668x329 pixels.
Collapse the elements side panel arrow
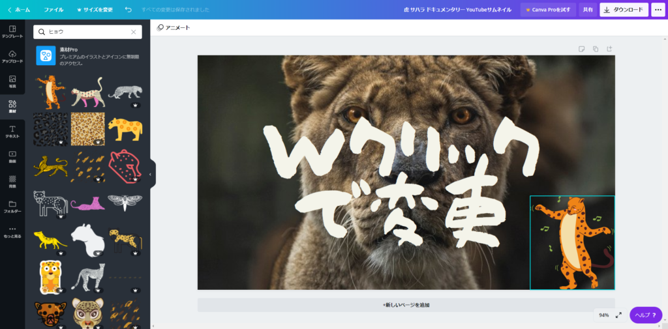[151, 175]
